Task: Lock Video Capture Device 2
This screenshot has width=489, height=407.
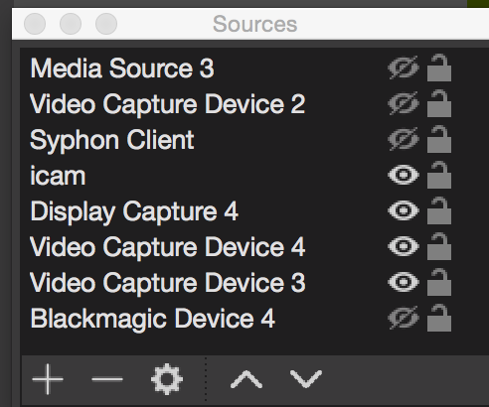Action: [x=439, y=103]
